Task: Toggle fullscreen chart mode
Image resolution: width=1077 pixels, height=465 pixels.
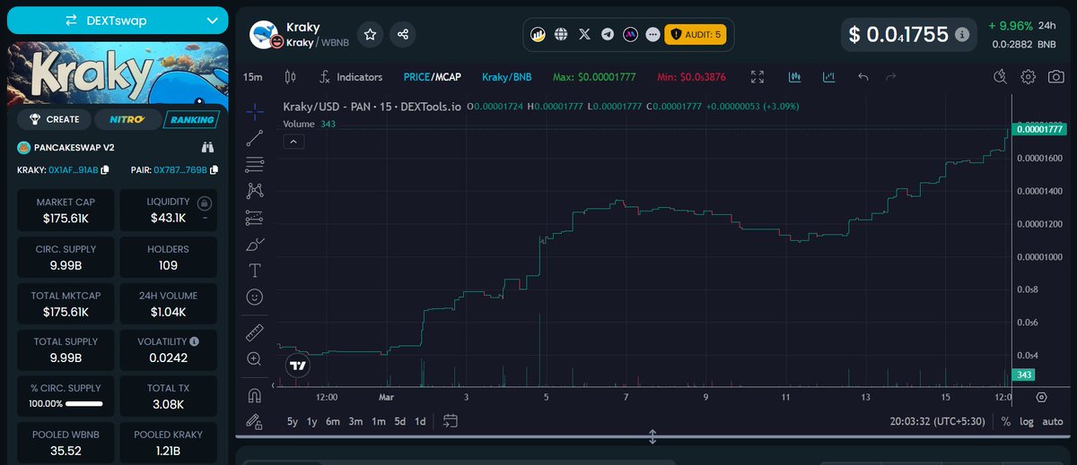Action: coord(757,77)
